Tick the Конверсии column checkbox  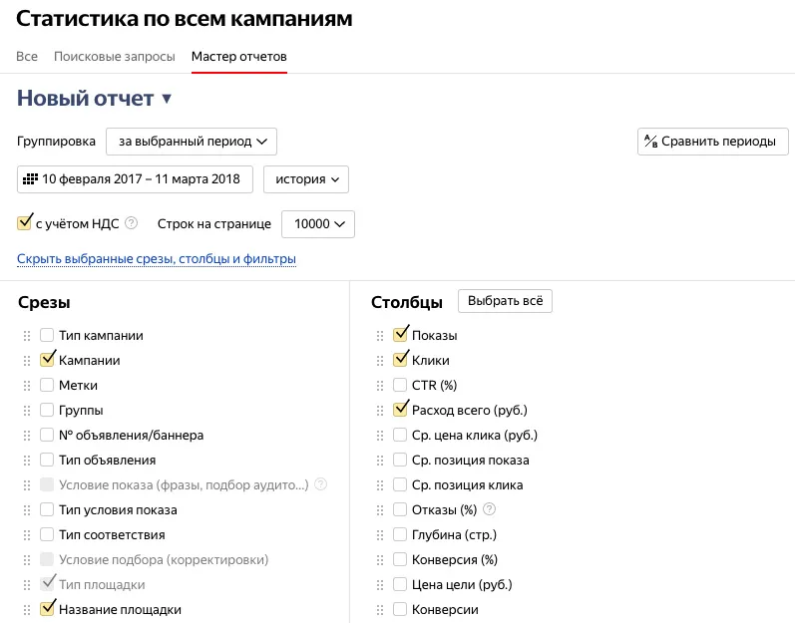[400, 609]
